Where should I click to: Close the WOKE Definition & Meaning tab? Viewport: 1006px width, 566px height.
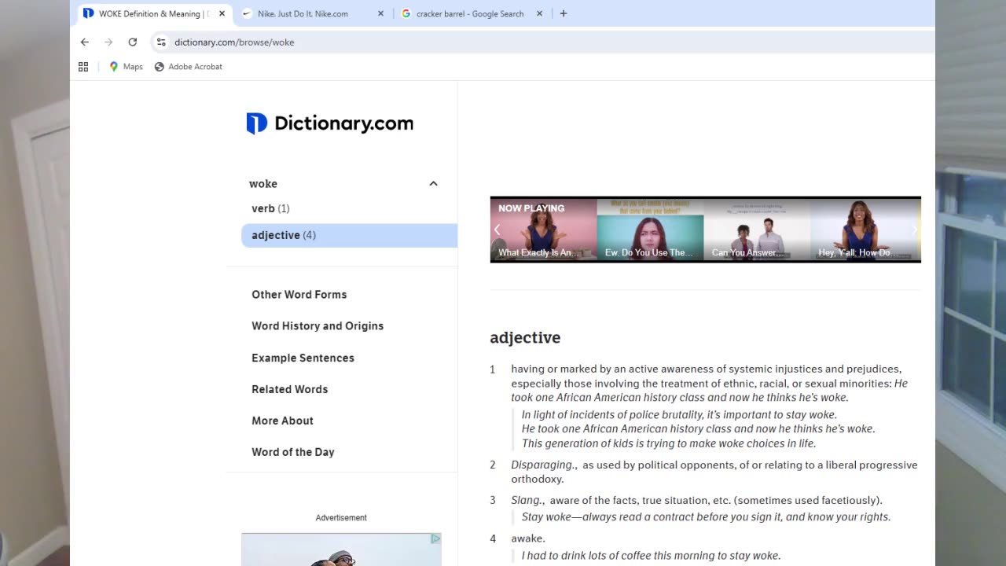(x=222, y=13)
